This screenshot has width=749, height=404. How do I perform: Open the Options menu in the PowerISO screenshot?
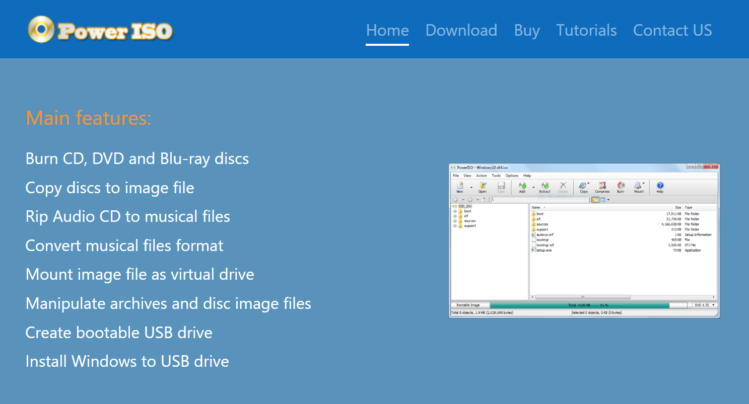(512, 176)
